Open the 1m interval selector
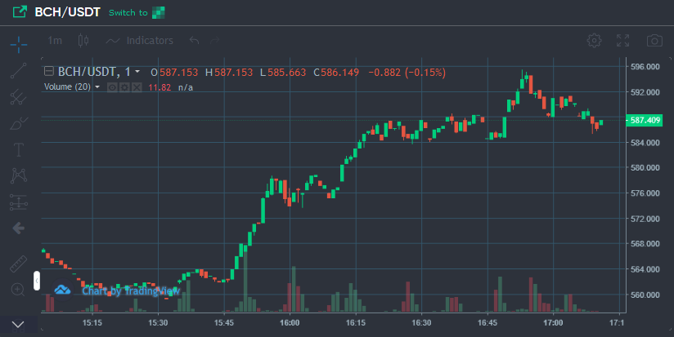Viewport: 674px width, 337px height. coord(55,40)
